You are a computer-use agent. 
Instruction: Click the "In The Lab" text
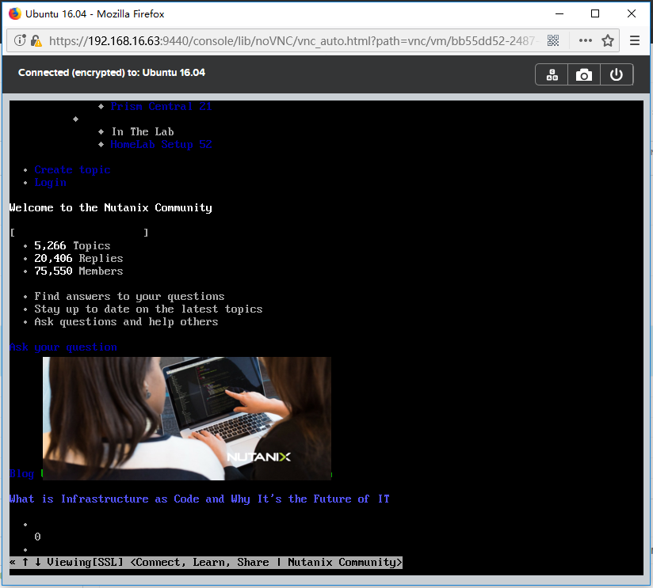tap(143, 132)
